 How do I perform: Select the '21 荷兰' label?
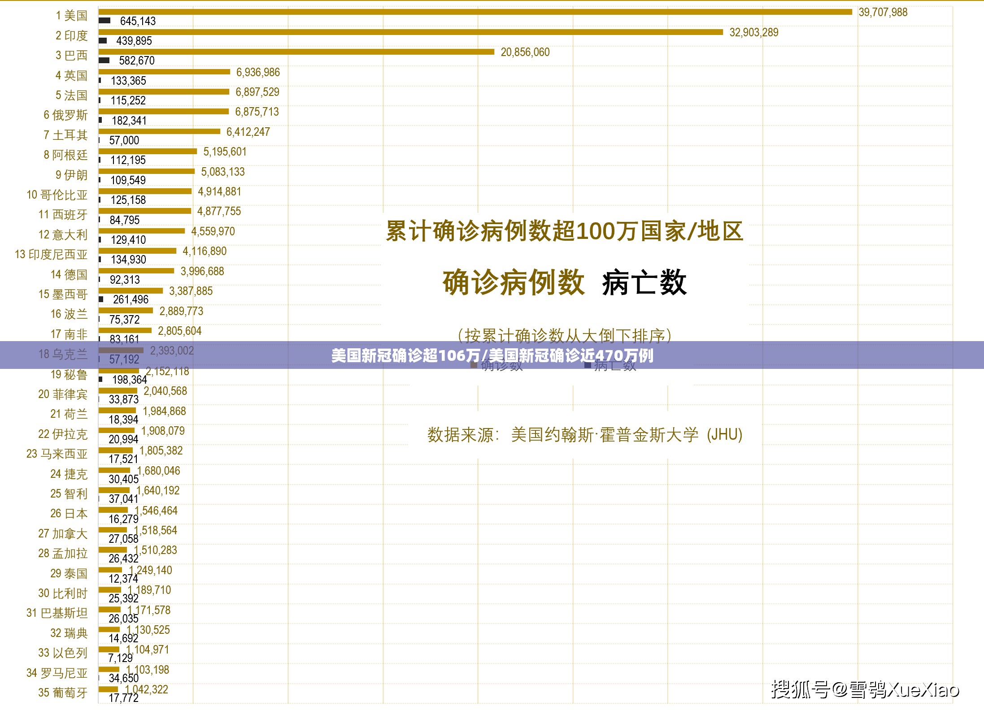click(x=69, y=413)
